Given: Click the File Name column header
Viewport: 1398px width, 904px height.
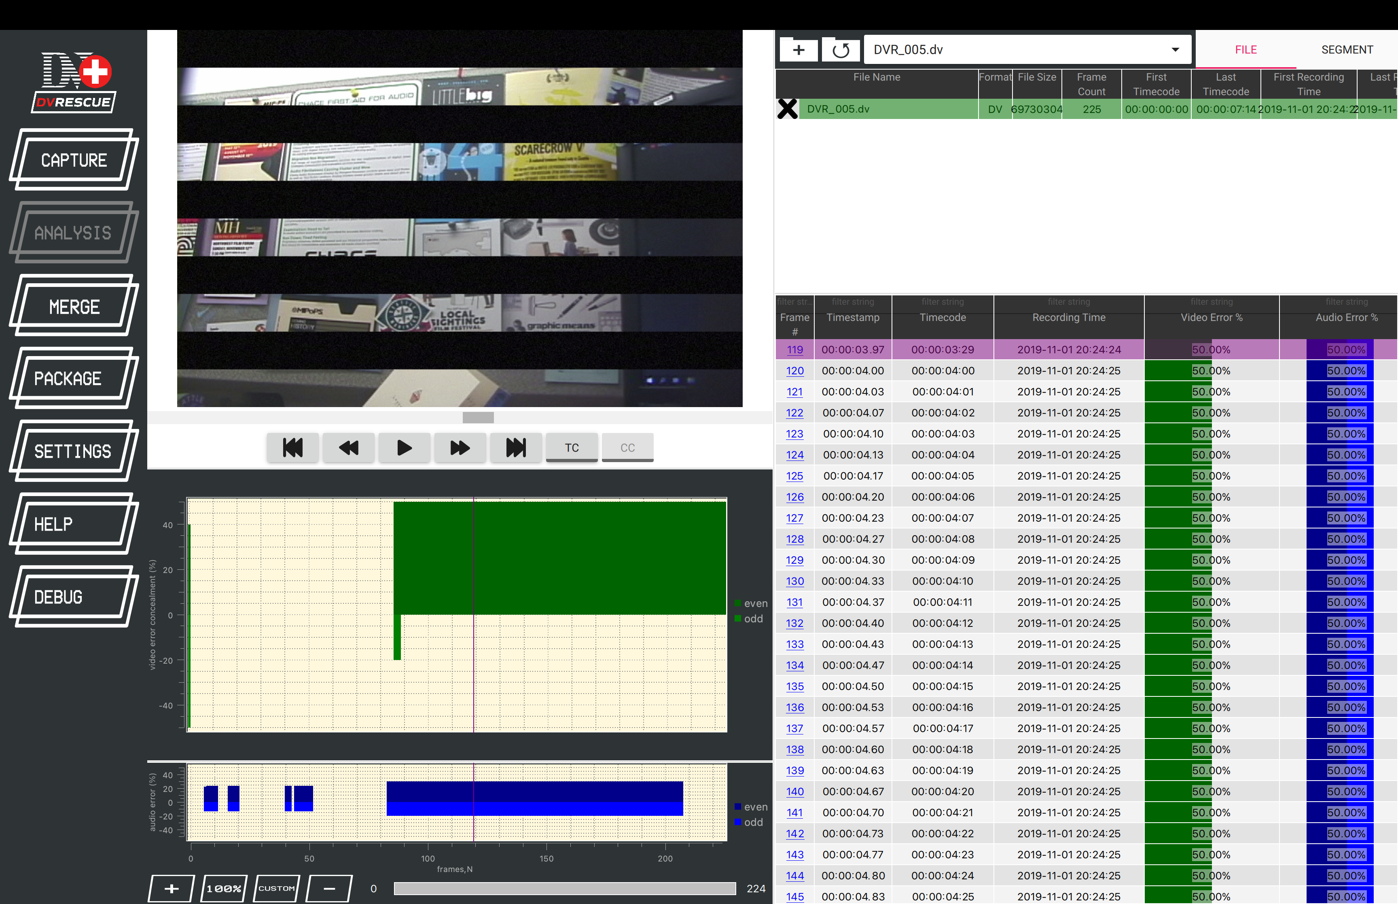Looking at the screenshot, I should pyautogui.click(x=877, y=84).
